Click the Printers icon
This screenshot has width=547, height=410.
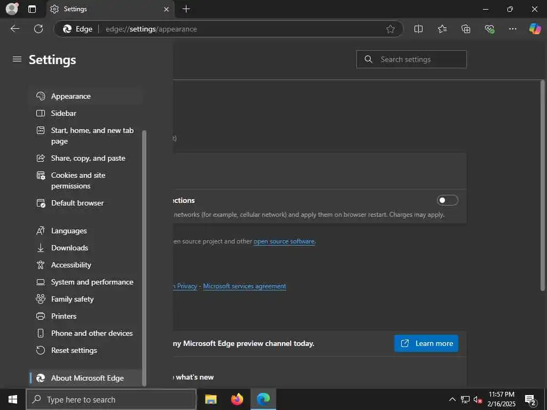[x=41, y=316]
